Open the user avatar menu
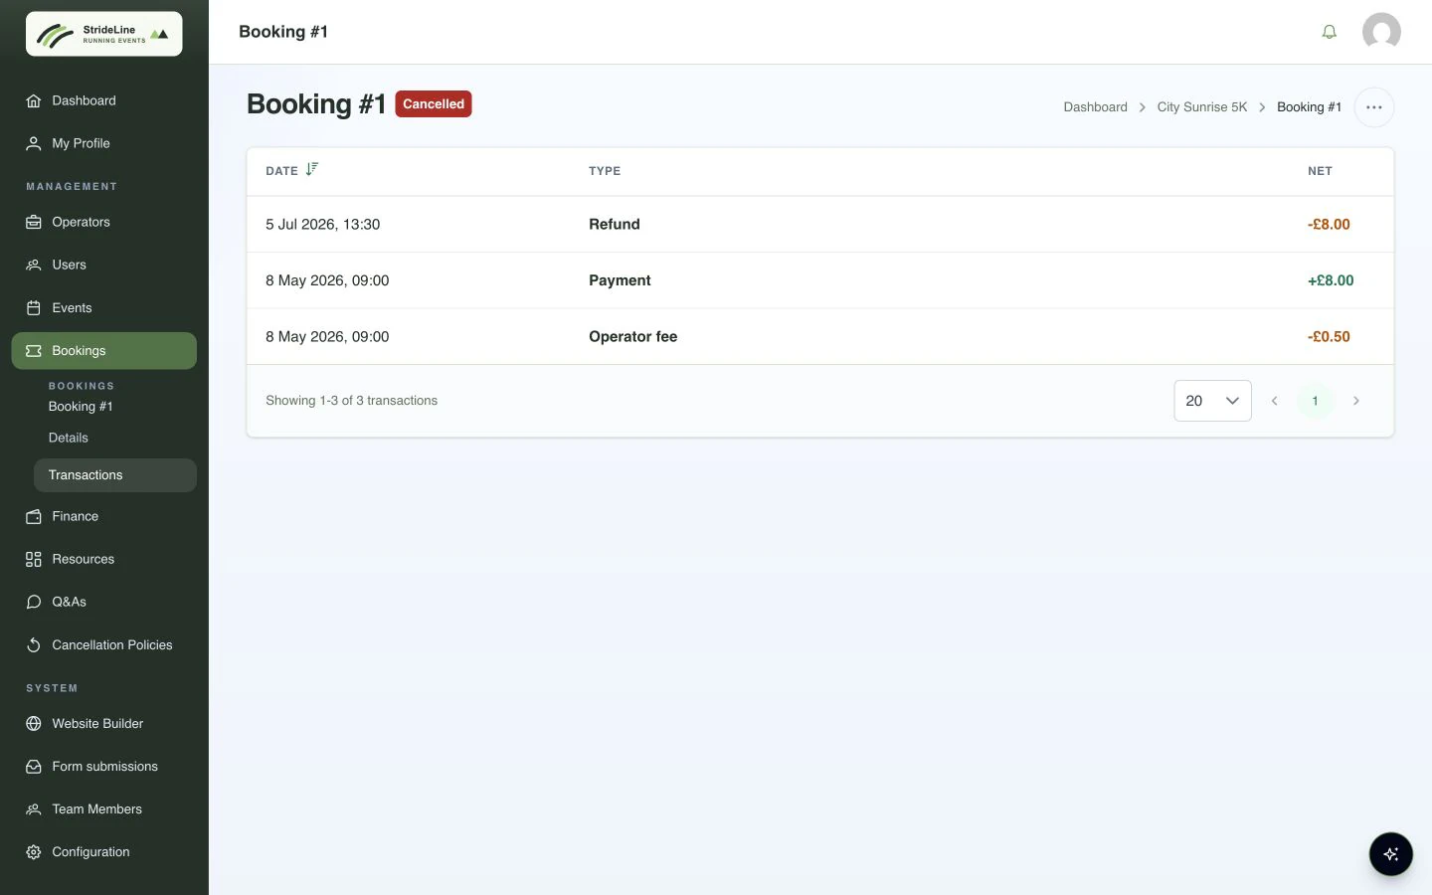Screen dimensions: 1432x895 coord(1381,32)
